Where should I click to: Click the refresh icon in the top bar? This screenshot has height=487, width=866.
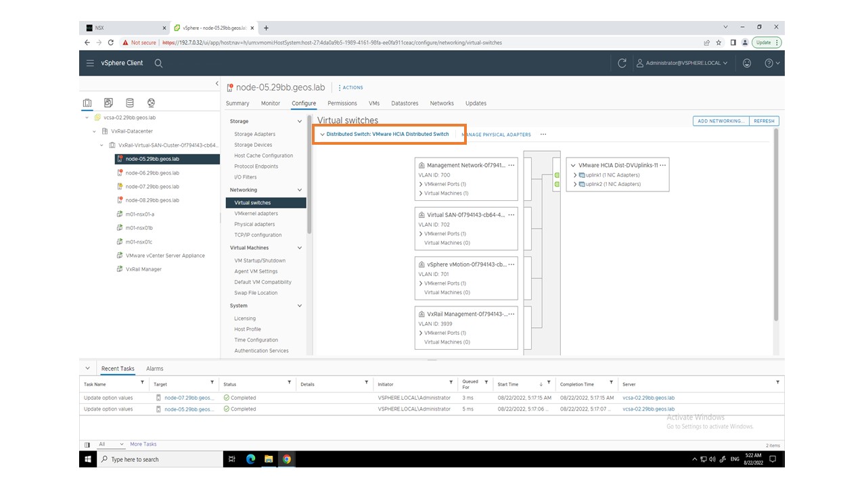(x=622, y=63)
